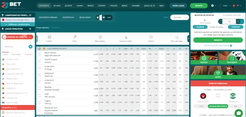This screenshot has height=117, width=246.
Task: Expand the settings dropdown arrow
Action: 216,6
